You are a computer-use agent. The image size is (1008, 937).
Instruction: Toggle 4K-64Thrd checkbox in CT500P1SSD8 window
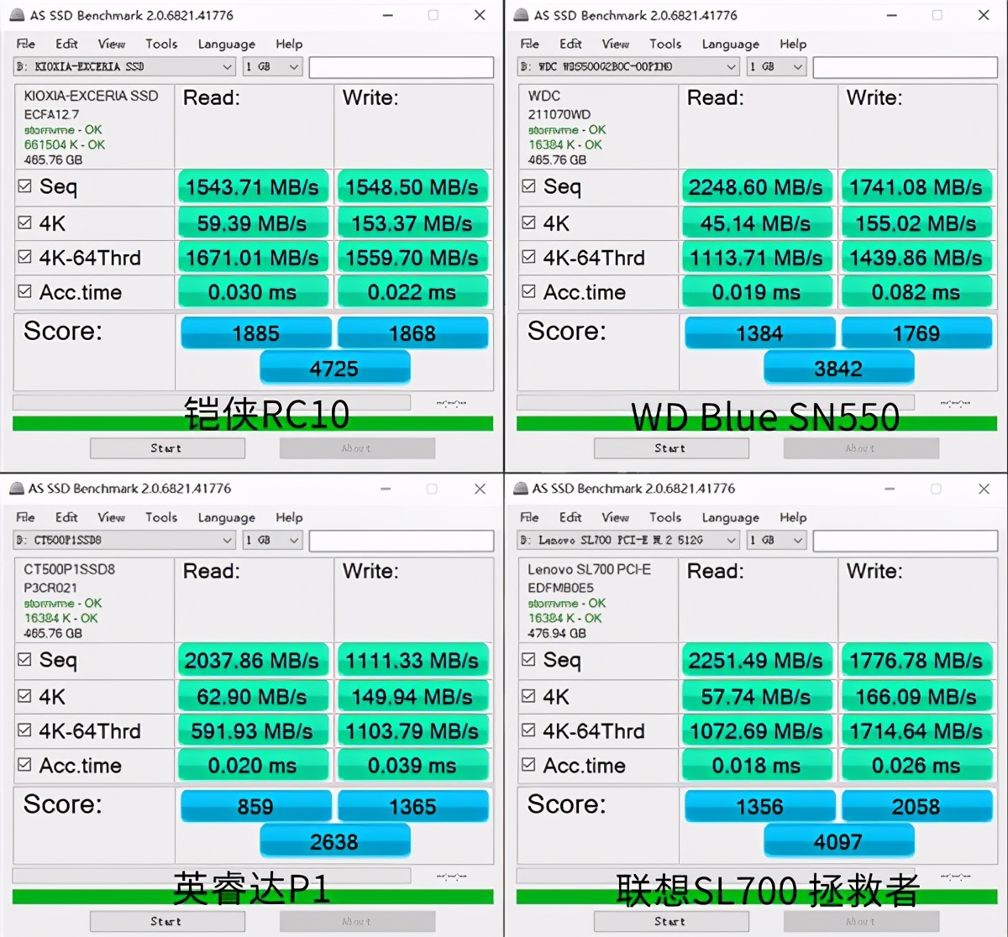(x=24, y=730)
